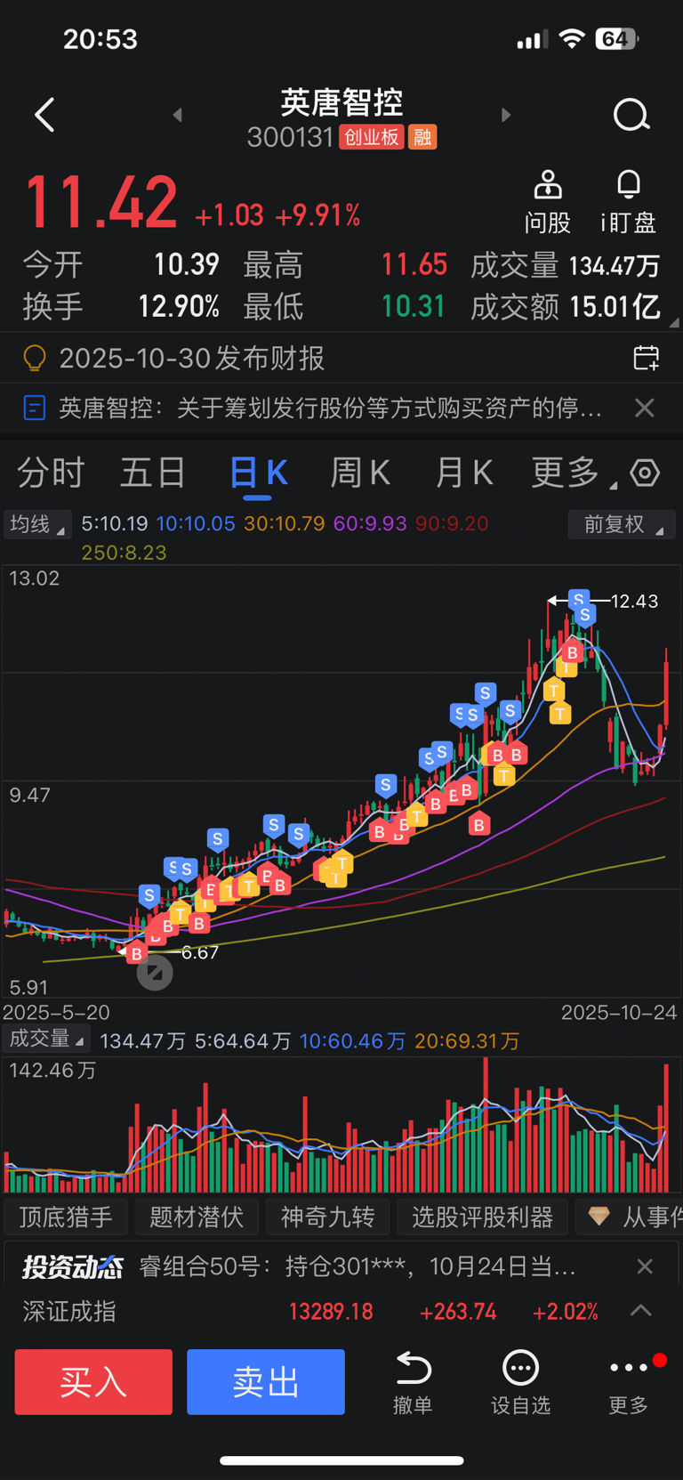Read the 关于筹划发行股份 announcement
Viewport: 683px width, 1480px height.
[x=331, y=408]
